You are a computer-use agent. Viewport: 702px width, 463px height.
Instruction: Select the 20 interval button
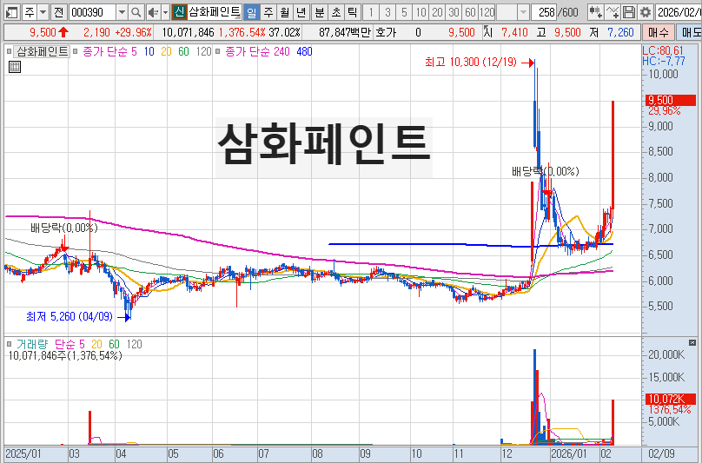tap(437, 12)
